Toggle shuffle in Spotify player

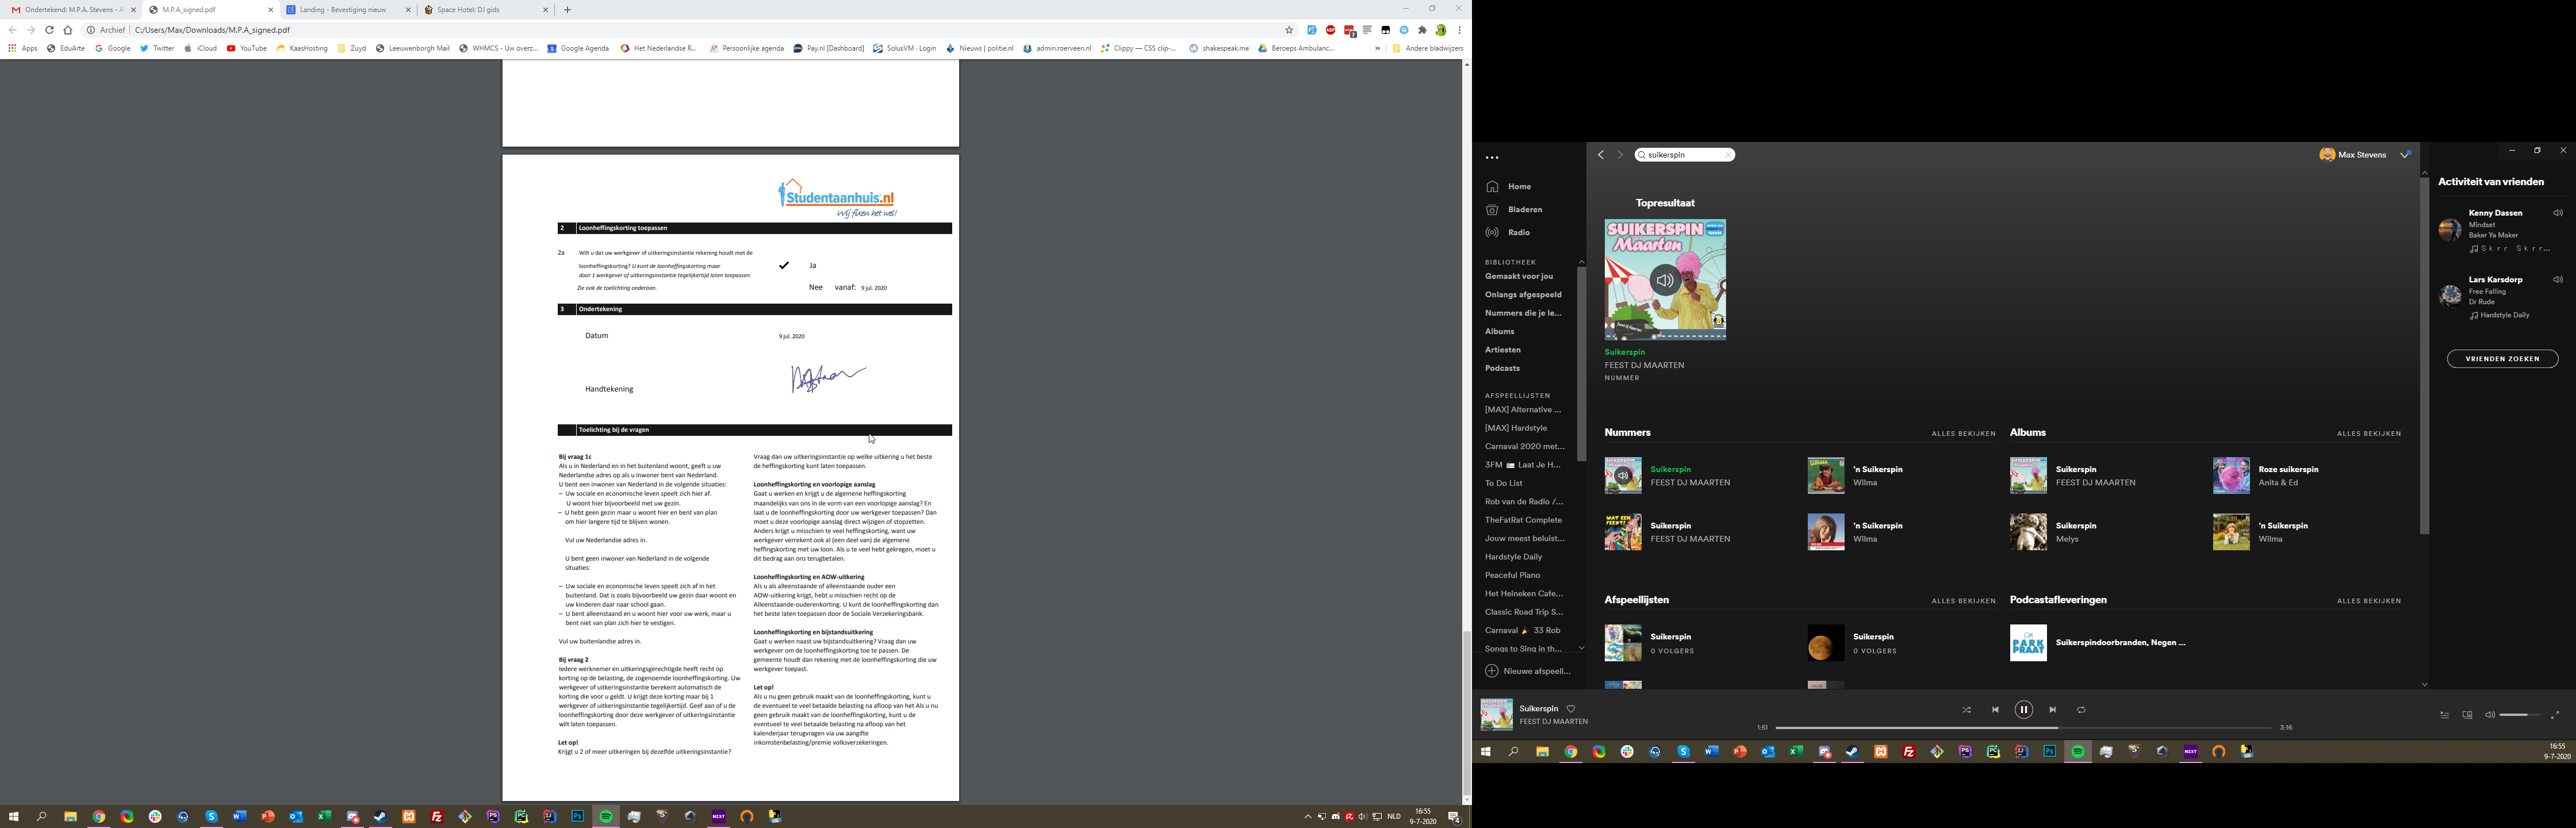(1966, 710)
